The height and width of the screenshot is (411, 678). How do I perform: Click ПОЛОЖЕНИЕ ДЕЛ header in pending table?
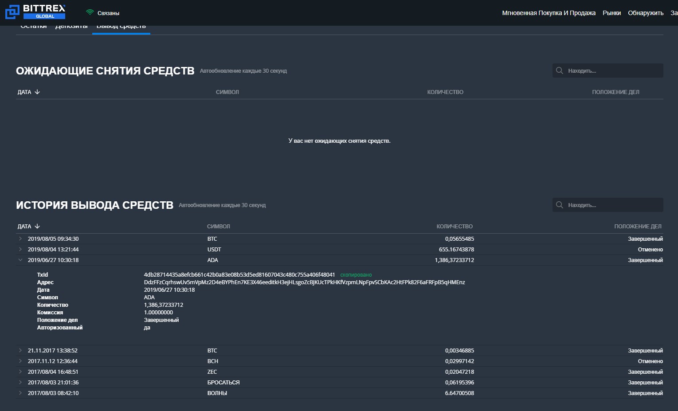615,92
